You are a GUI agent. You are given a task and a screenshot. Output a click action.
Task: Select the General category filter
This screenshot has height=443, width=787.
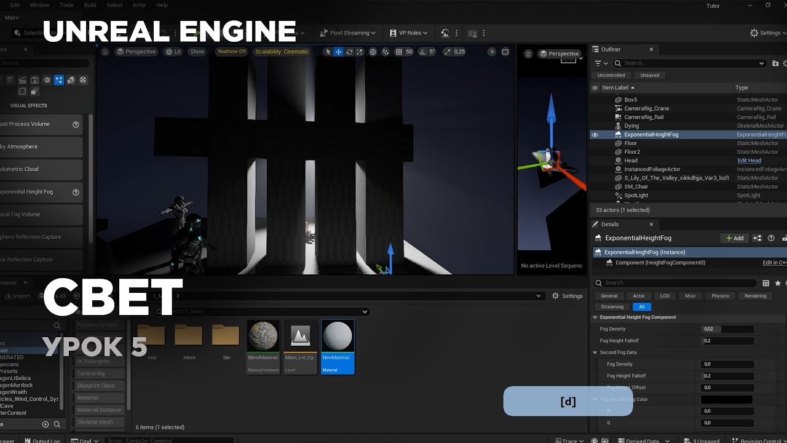tap(609, 296)
